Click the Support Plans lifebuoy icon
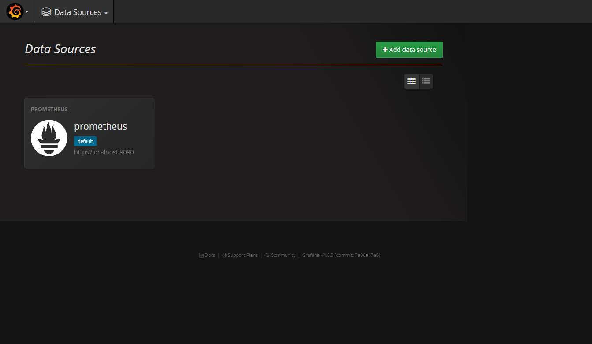This screenshot has width=592, height=344. [x=224, y=255]
